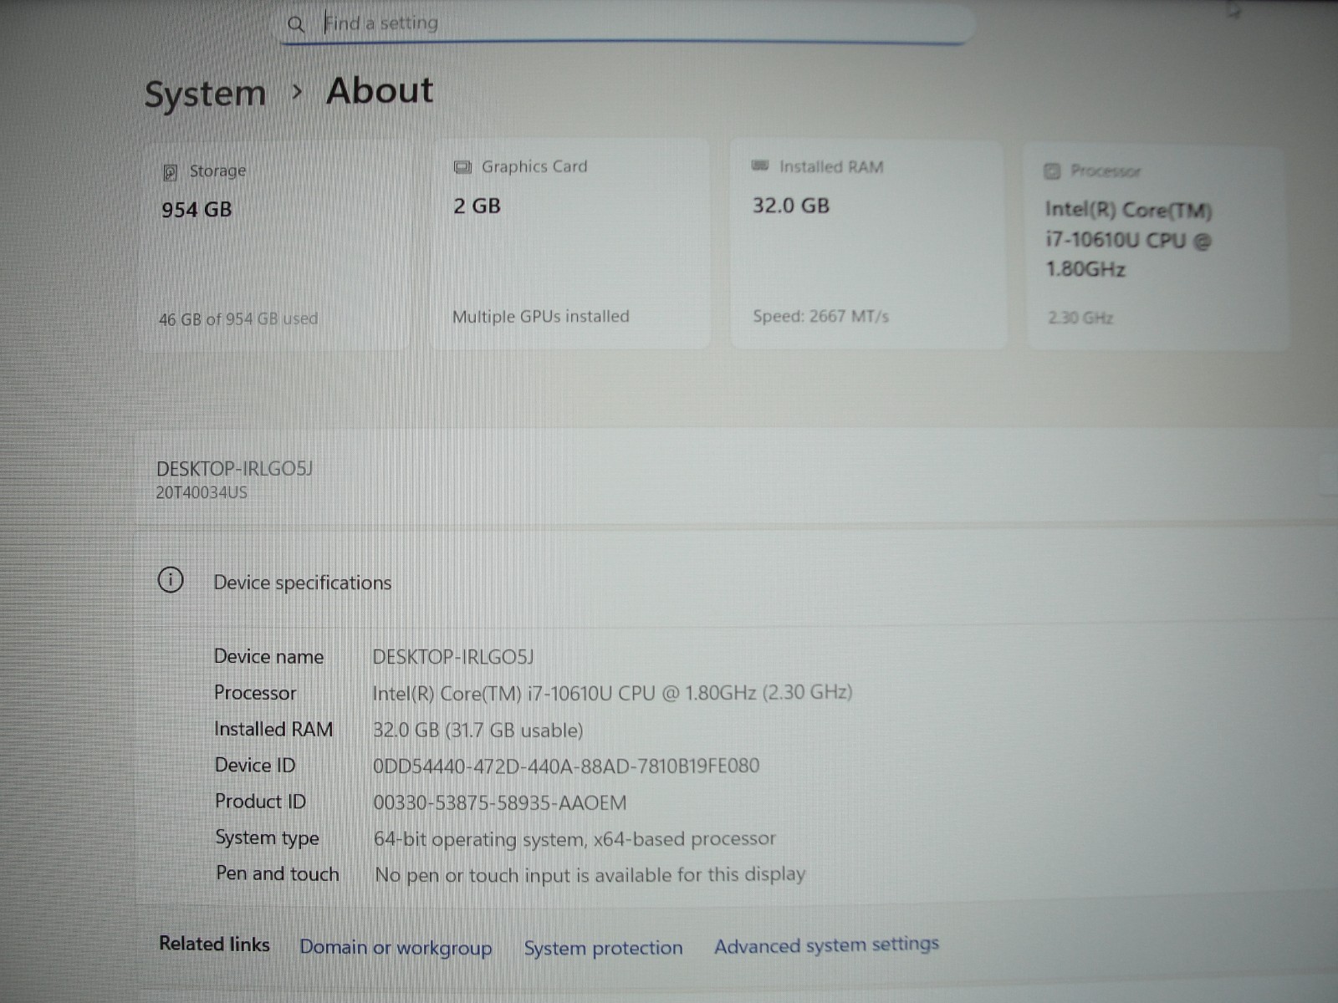Select the Device ID value
The image size is (1338, 1003).
click(x=566, y=766)
